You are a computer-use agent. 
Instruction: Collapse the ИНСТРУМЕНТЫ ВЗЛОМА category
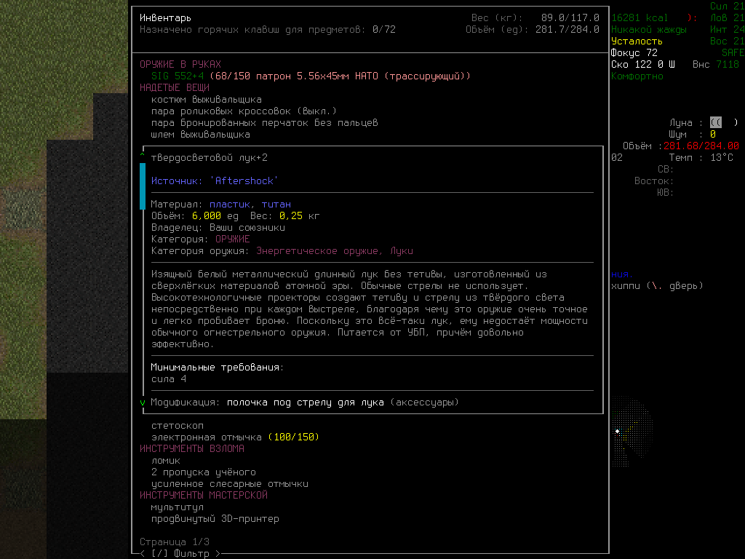192,449
